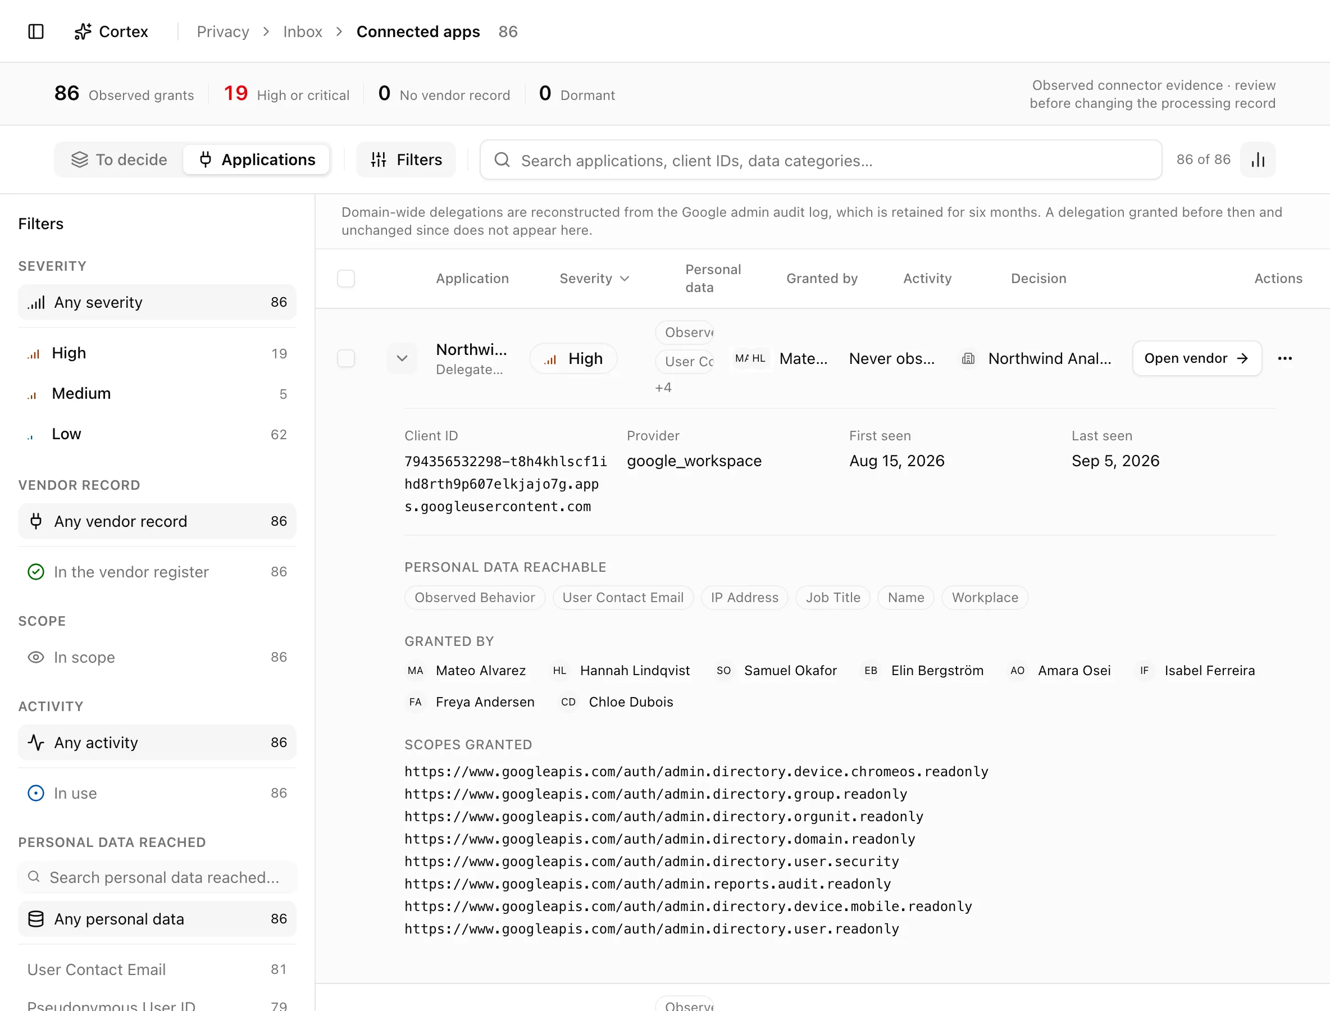Click the plug icon on Any vendor record
Viewport: 1330px width, 1011px height.
click(36, 521)
